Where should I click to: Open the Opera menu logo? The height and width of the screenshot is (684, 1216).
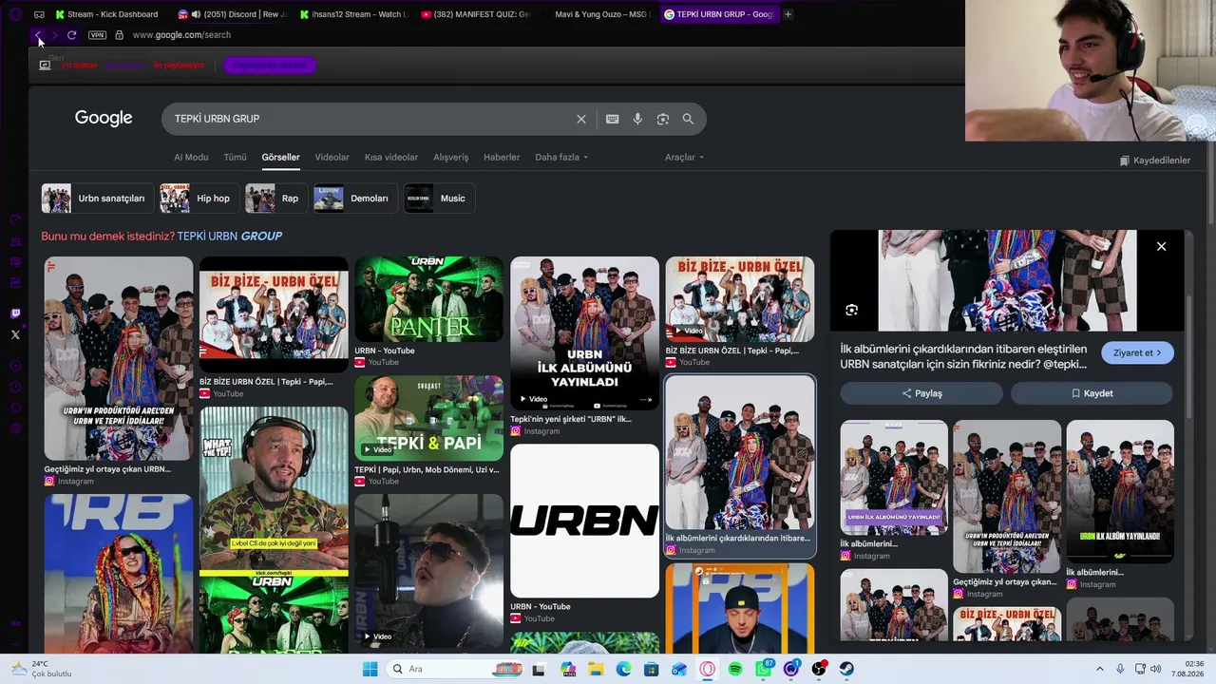pos(15,14)
